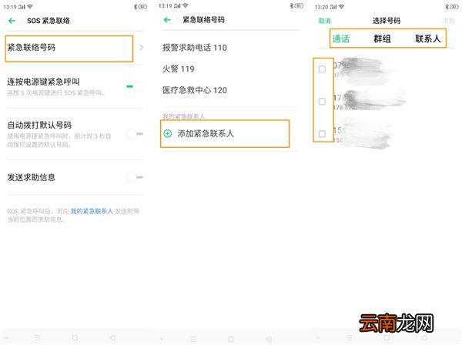The height and width of the screenshot is (345, 462).
Task: Select 医疗急救中心 120
Action: (195, 90)
